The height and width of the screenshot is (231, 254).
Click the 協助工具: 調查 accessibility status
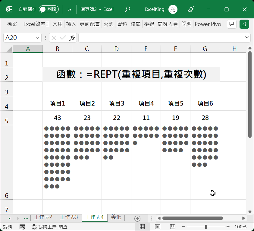(x=49, y=227)
